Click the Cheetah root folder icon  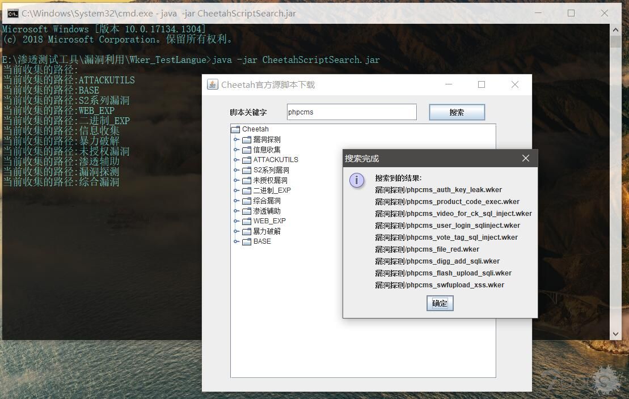coord(235,129)
